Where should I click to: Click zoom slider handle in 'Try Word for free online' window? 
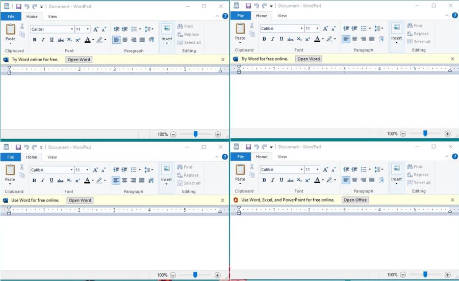tap(425, 133)
